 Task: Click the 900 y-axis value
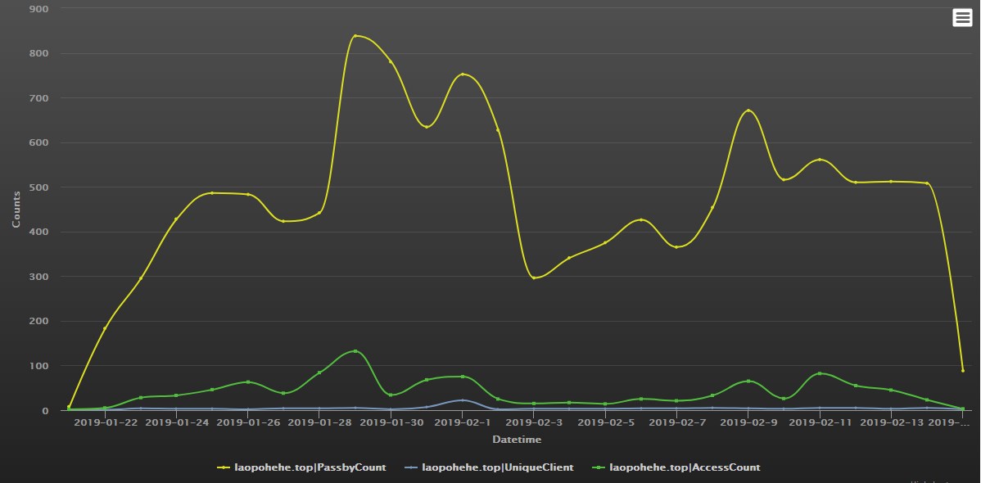point(39,9)
